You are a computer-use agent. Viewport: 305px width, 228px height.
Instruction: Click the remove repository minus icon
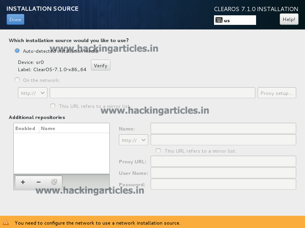pos(39,182)
